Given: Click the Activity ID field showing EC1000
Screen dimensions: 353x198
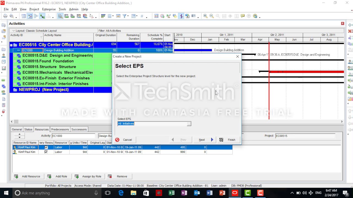Looking at the screenshot, I should click(x=73, y=136).
